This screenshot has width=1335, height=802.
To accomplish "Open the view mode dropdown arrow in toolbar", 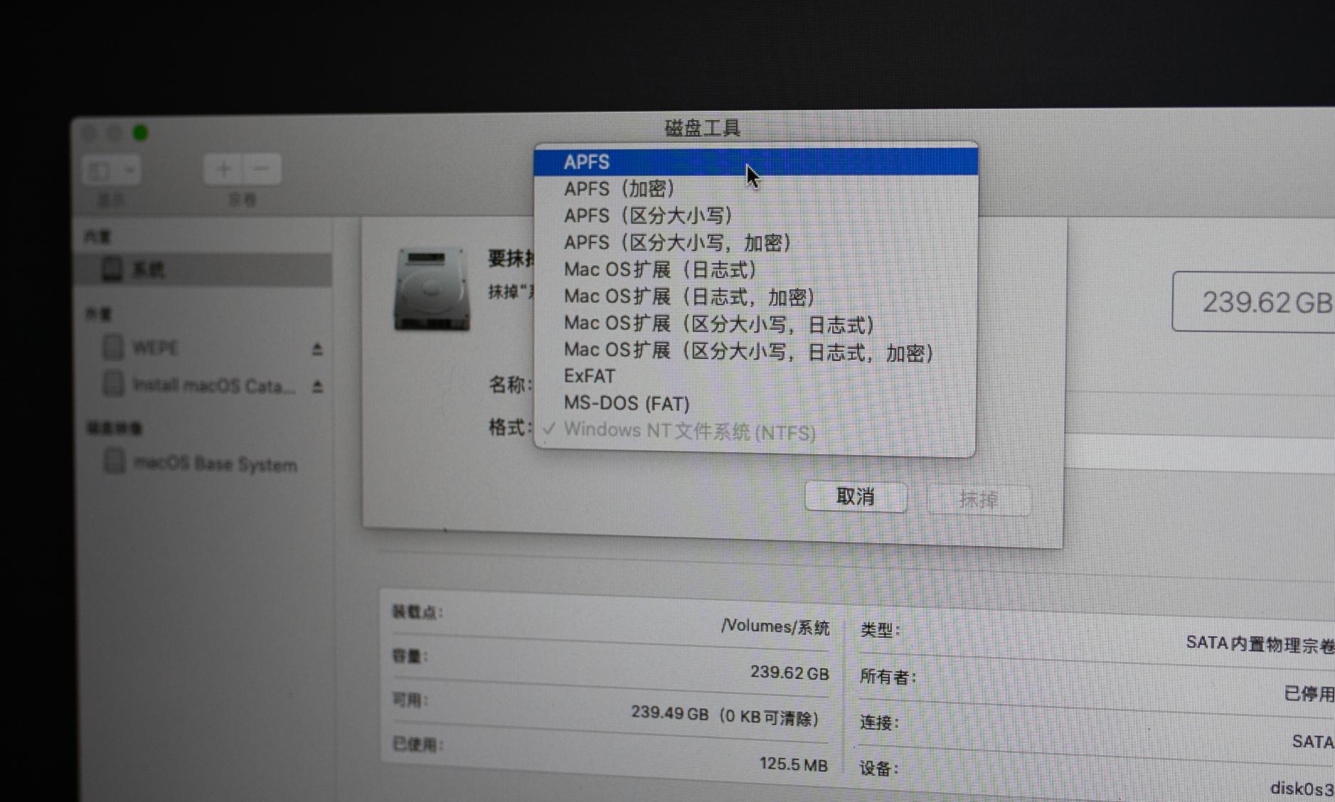I will (129, 170).
